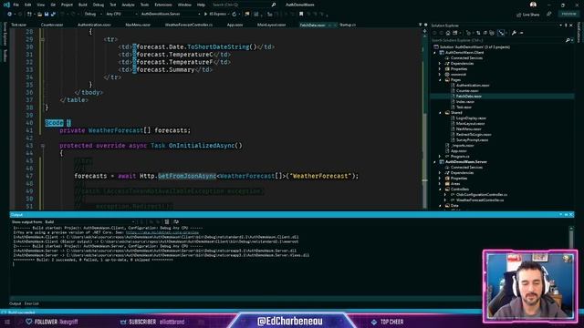Viewport: 584px width, 328px height.
Task: Collapse the Pages folder in Solution Explorer
Action: point(440,80)
